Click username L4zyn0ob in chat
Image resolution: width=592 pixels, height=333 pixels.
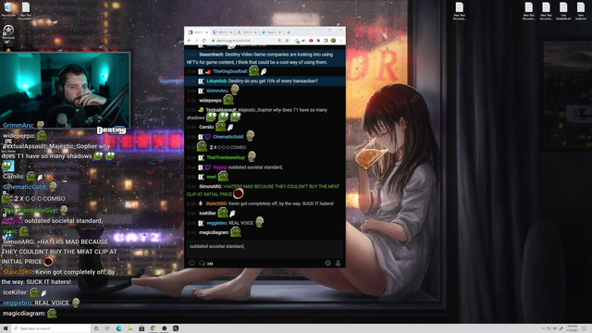click(x=216, y=80)
